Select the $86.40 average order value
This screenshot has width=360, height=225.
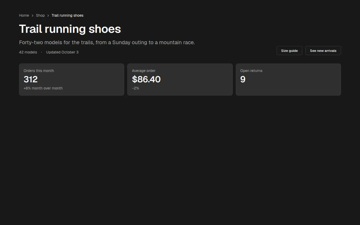146,79
